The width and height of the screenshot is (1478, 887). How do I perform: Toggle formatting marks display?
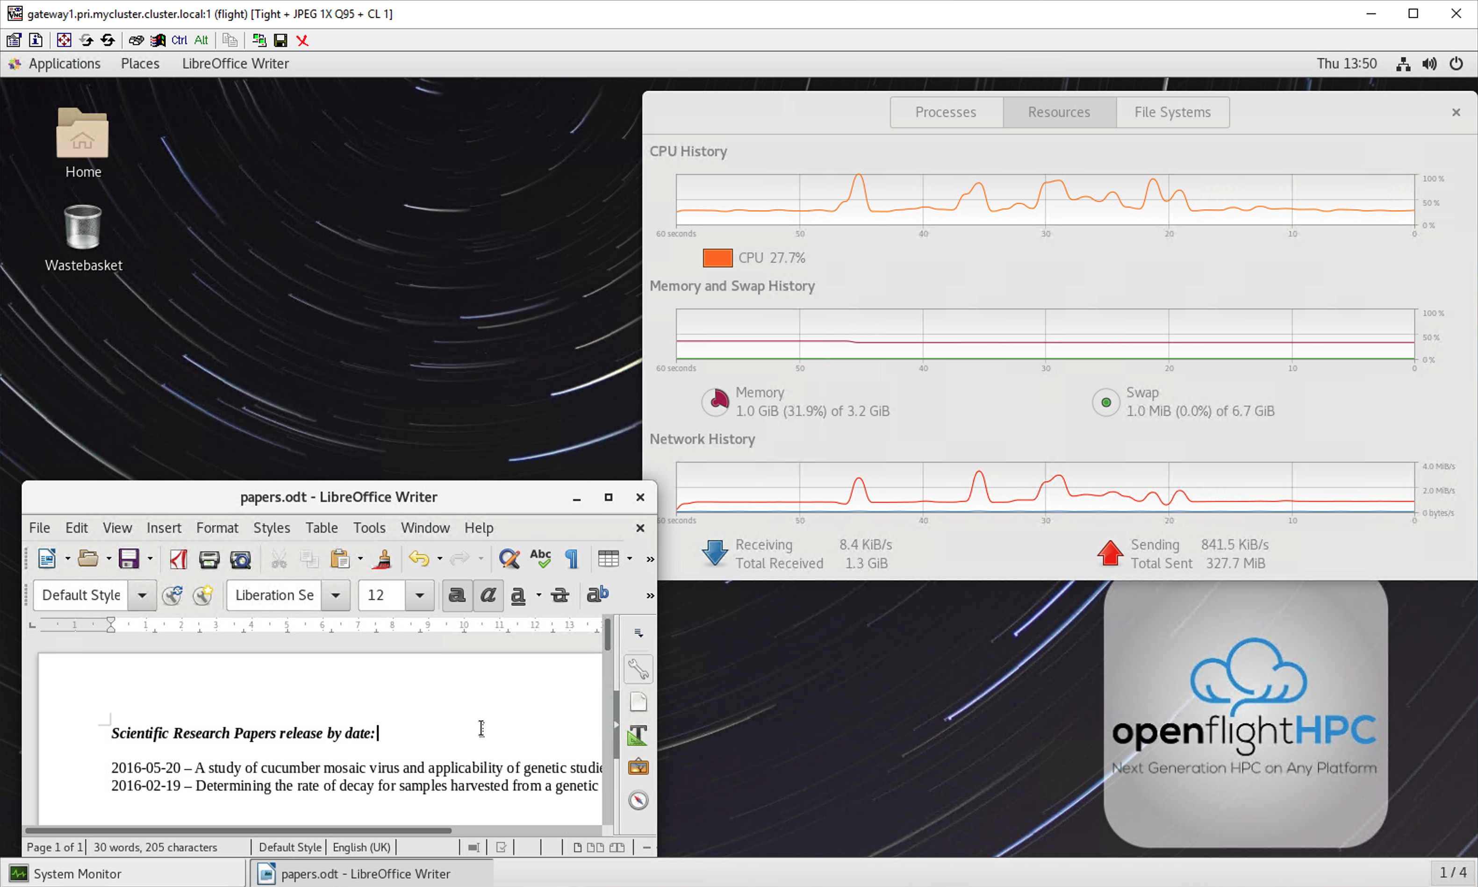pos(571,558)
